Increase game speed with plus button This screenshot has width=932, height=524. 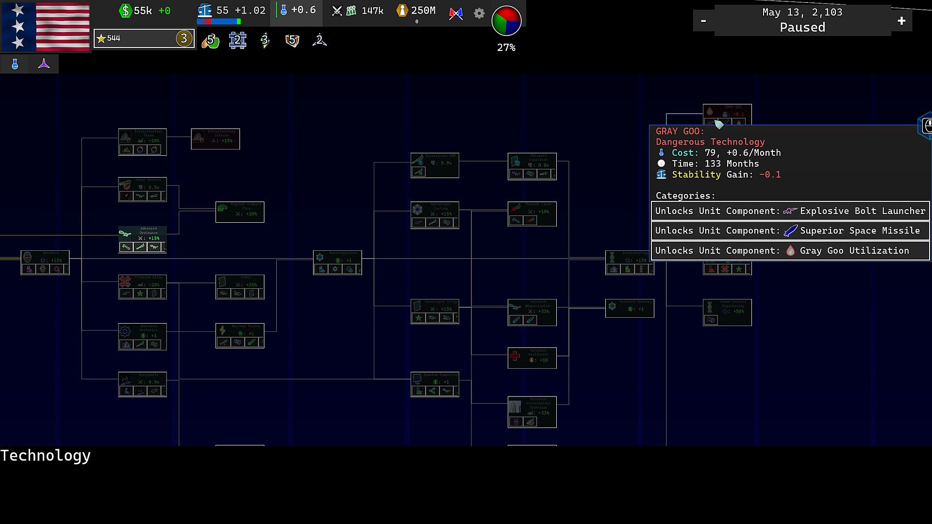click(901, 20)
